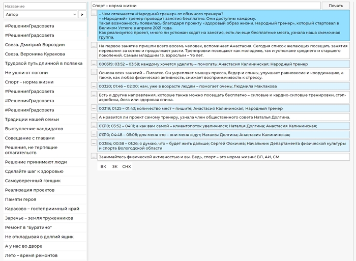356x261 pixels.
Task: Click the Печать button
Action: pyautogui.click(x=336, y=6)
